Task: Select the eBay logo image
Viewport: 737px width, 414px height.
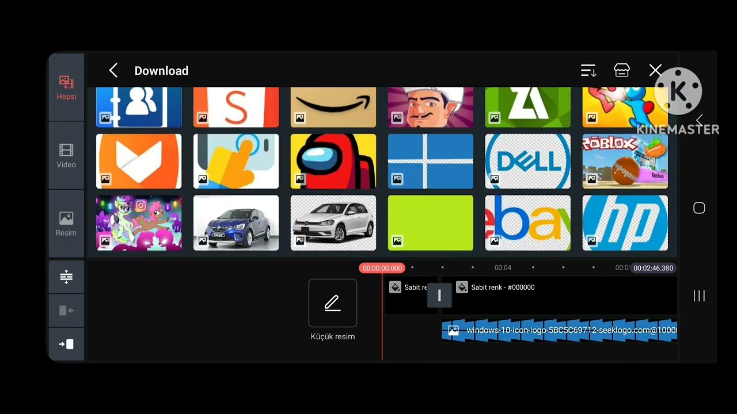Action: (x=528, y=223)
